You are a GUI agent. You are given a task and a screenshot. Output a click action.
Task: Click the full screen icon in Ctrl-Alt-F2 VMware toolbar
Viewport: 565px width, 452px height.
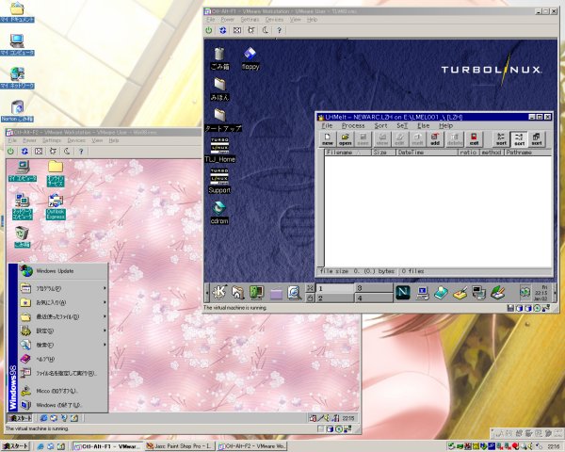click(39, 152)
